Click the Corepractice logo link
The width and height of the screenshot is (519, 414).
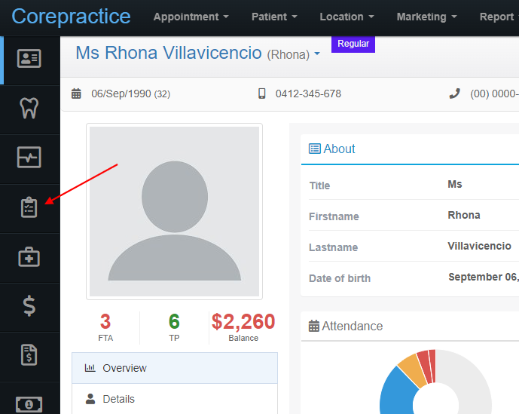point(71,17)
